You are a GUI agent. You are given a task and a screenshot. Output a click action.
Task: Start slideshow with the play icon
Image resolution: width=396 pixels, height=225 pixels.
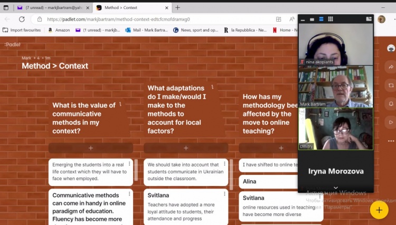click(x=391, y=122)
